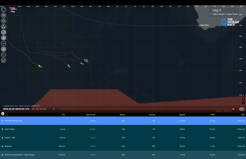Click Biotherm's 185.9 nm DTL value
246x159 pixels.
62,146
